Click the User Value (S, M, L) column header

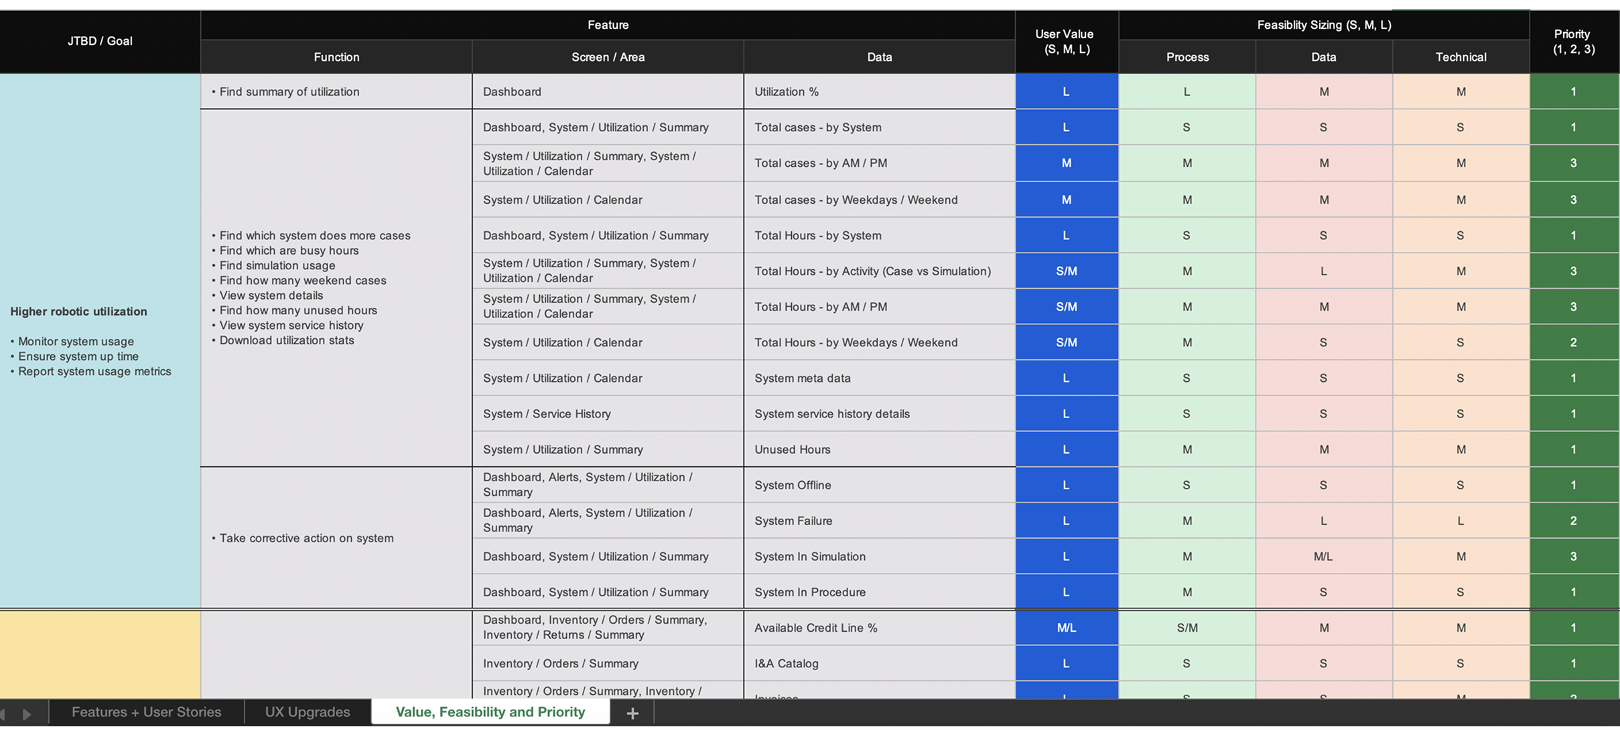[x=1066, y=42]
